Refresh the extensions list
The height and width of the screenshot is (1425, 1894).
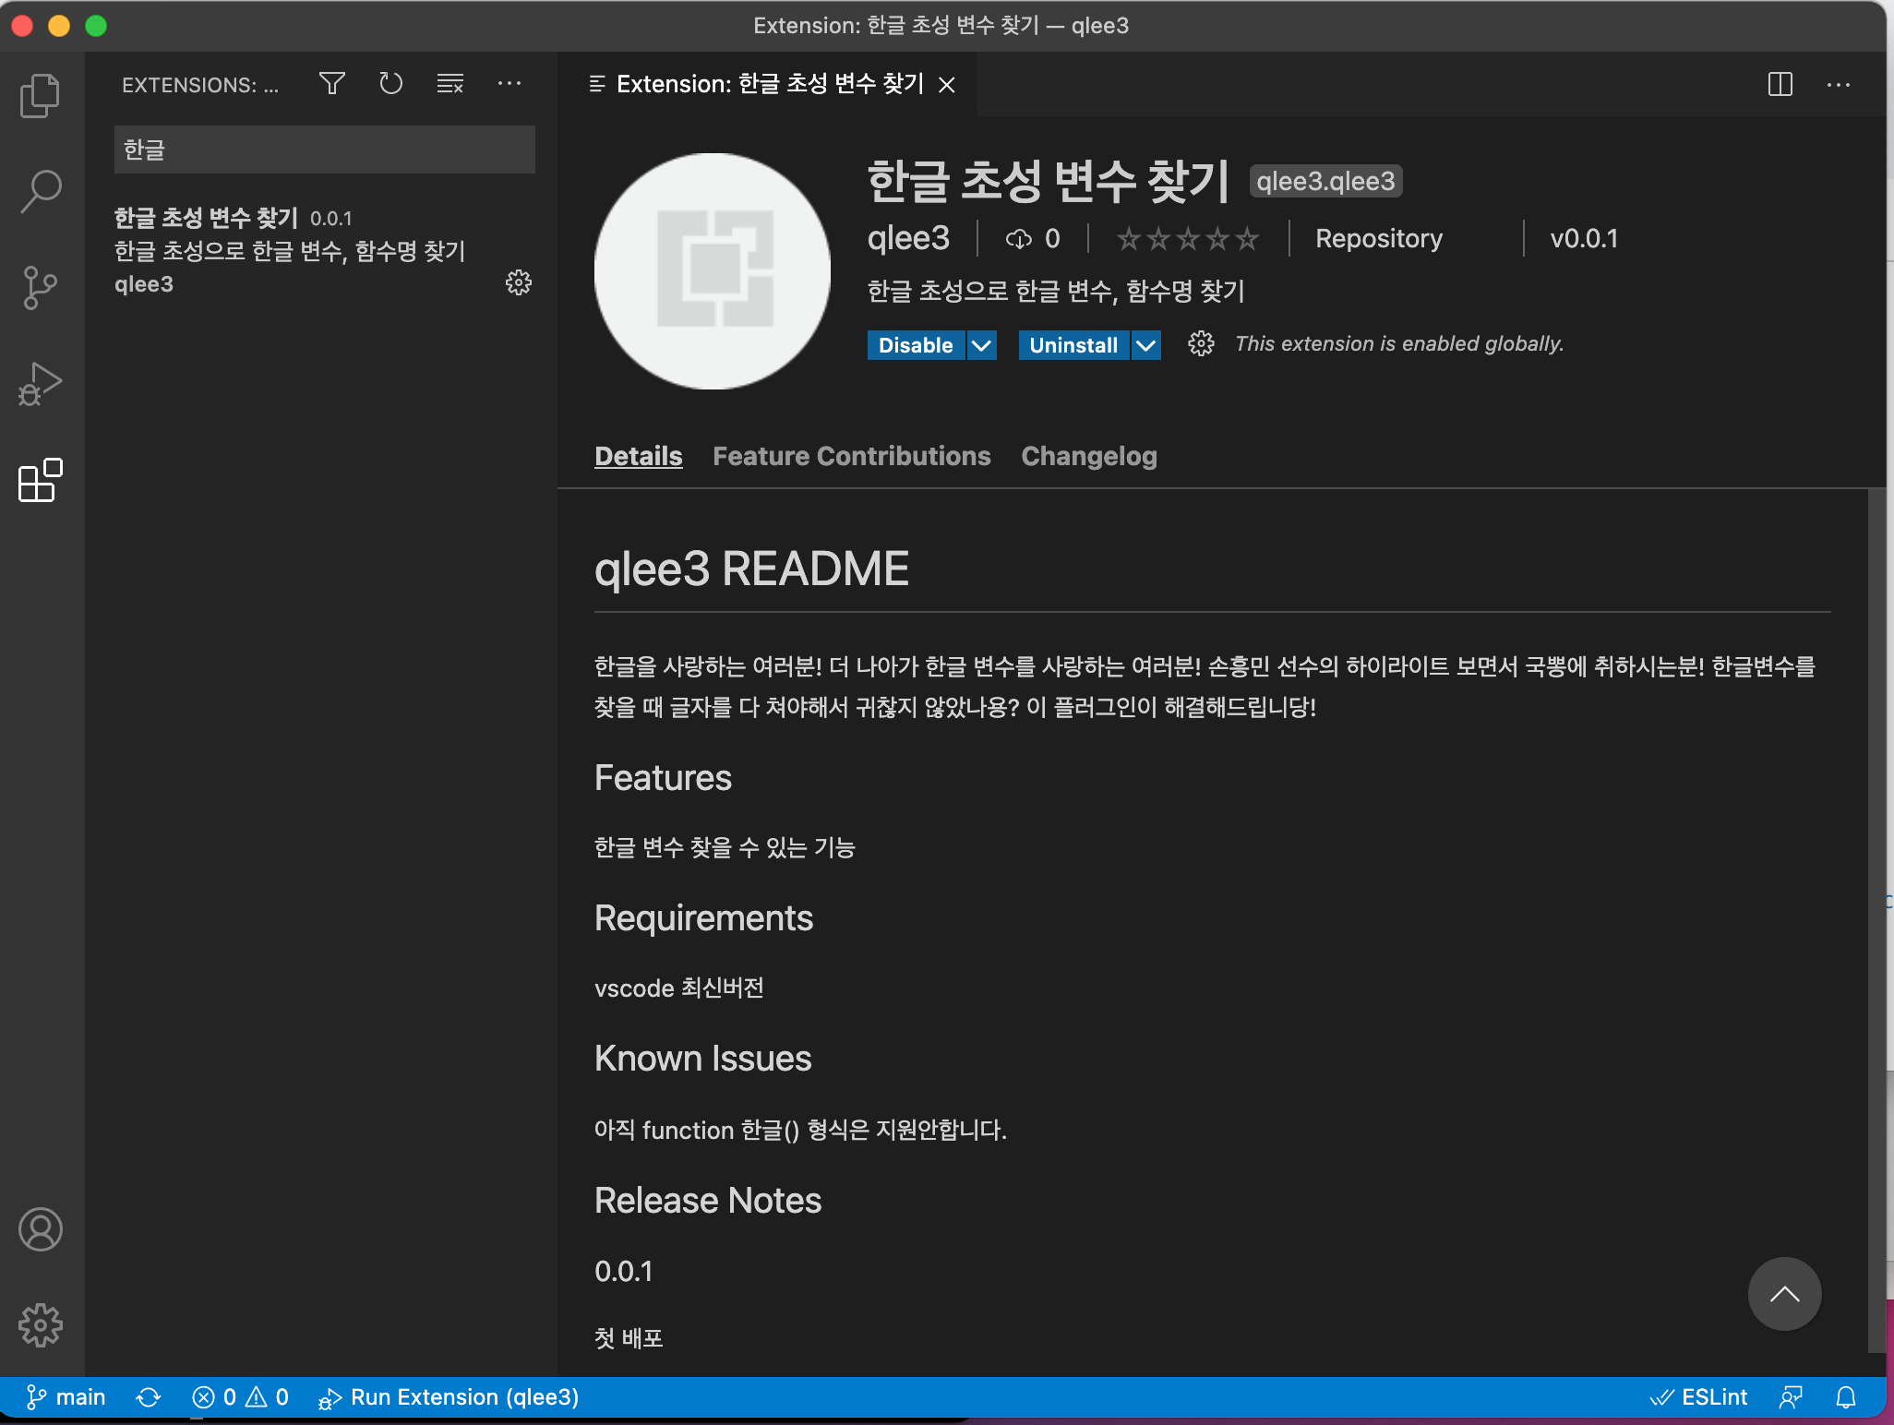391,84
